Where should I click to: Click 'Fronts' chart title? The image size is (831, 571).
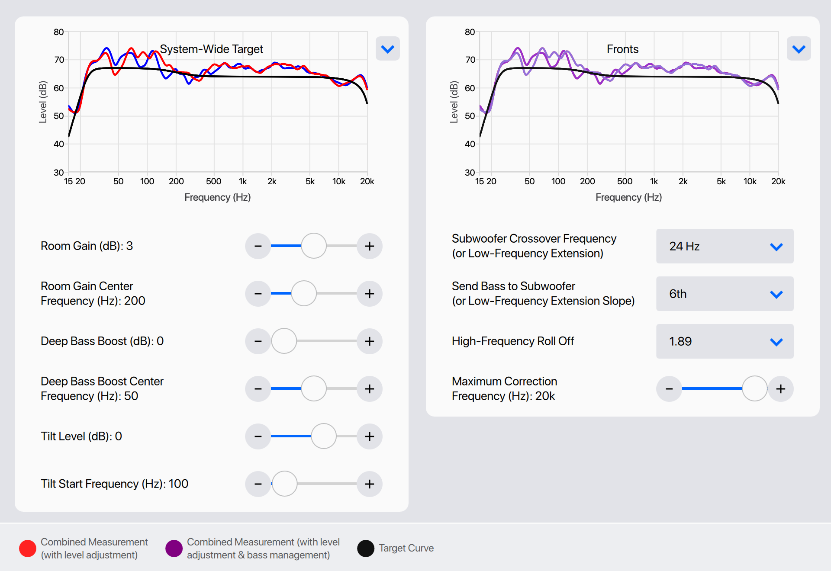(622, 49)
